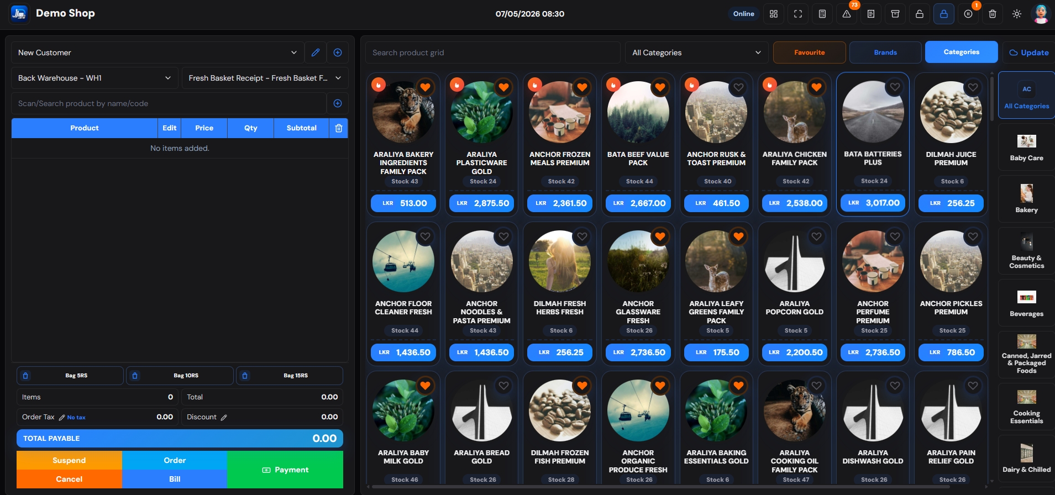
Task: Focus the Scan/Search product by name/code field
Action: coord(169,103)
